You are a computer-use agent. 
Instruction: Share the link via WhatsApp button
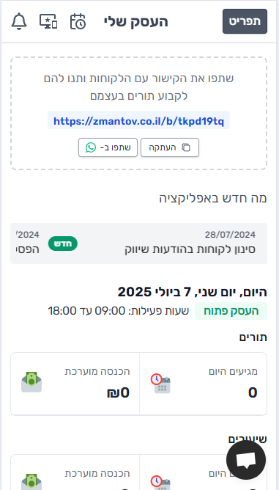click(x=108, y=147)
